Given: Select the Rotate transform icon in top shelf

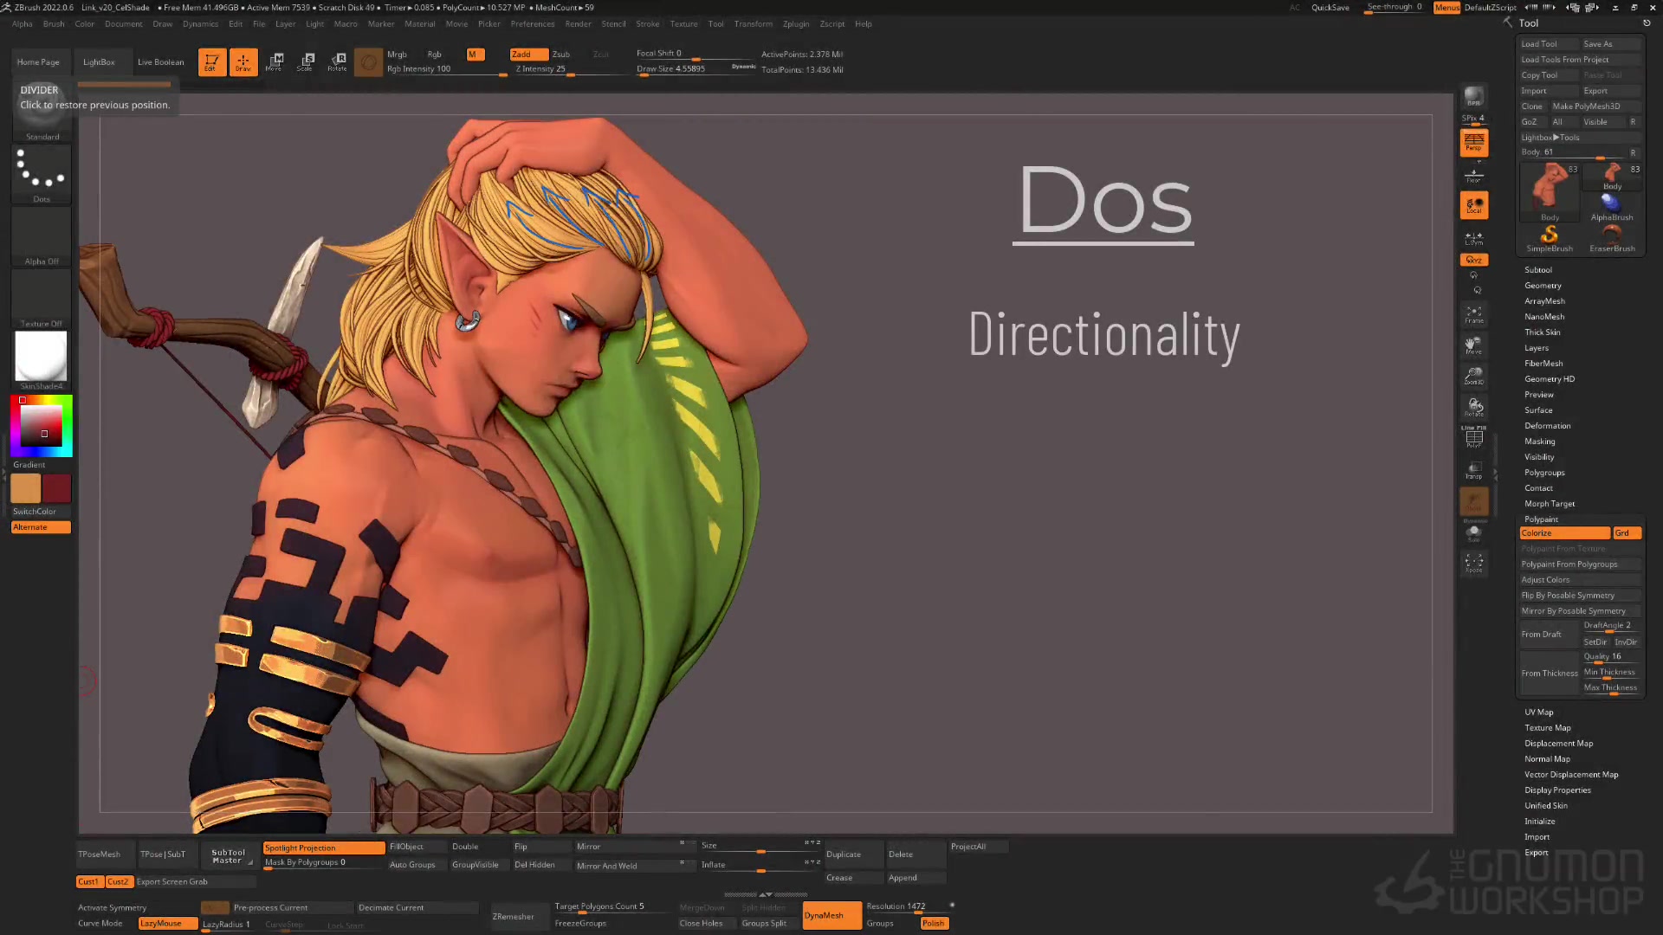Looking at the screenshot, I should [337, 61].
